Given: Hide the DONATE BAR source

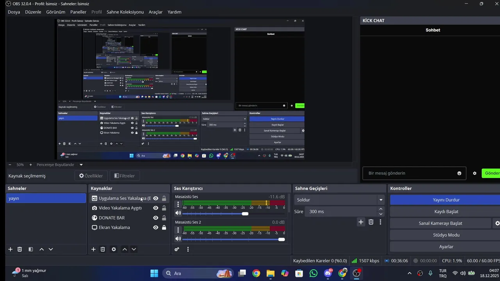Looking at the screenshot, I should pyautogui.click(x=155, y=218).
